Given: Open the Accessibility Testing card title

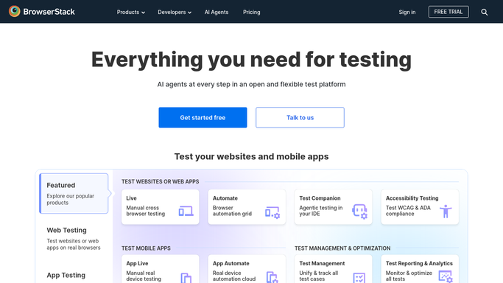Looking at the screenshot, I should tap(412, 198).
